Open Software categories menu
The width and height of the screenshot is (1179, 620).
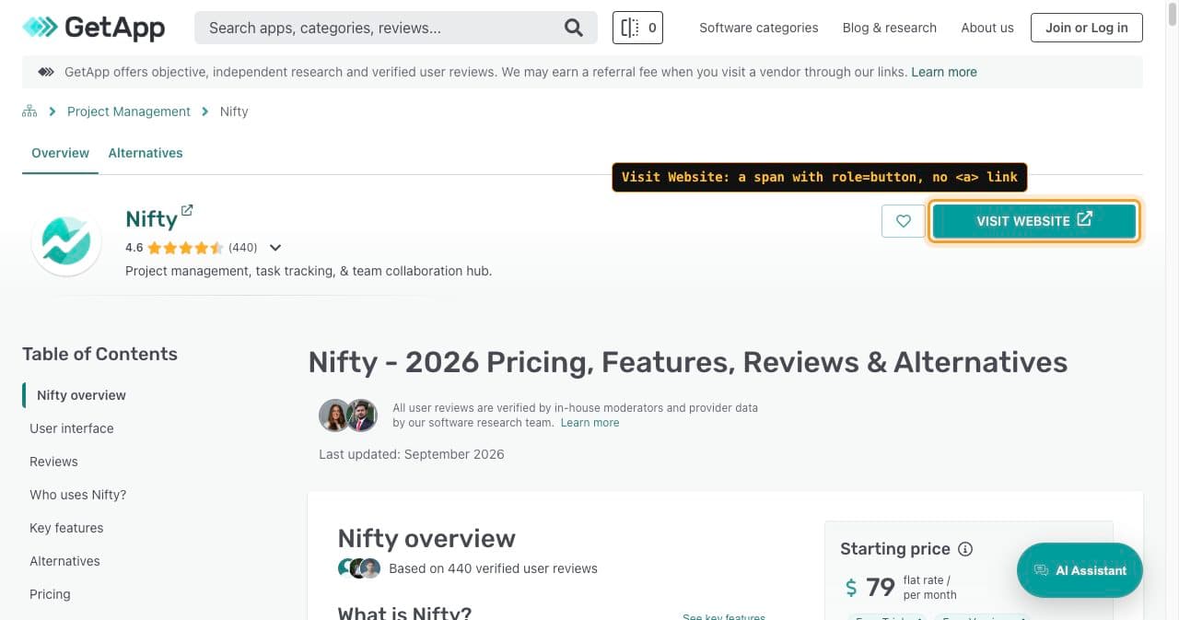tap(759, 28)
